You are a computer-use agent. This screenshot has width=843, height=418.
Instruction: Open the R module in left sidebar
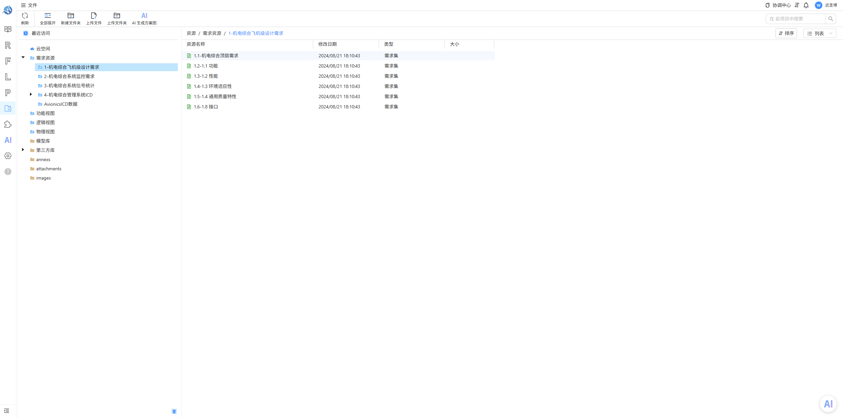(x=8, y=45)
